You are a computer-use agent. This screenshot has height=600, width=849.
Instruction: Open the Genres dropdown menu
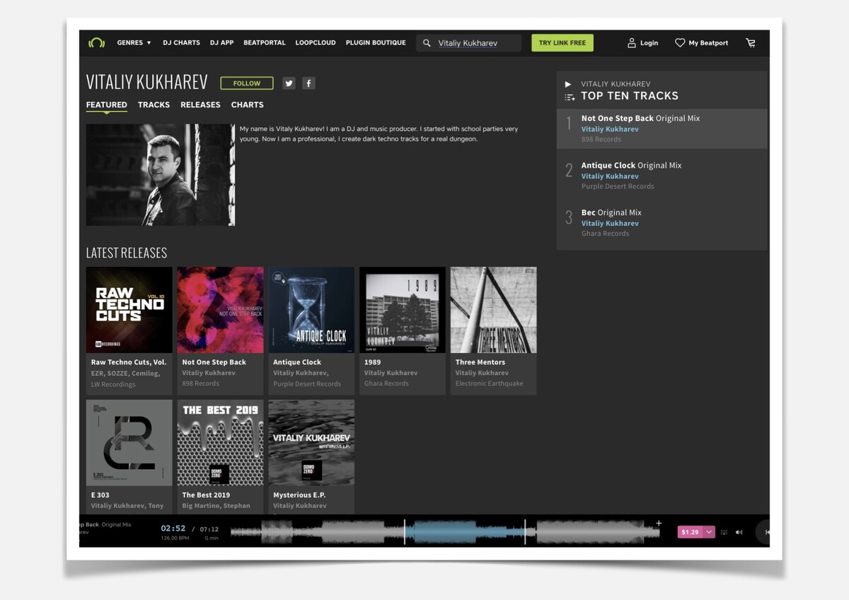click(134, 42)
